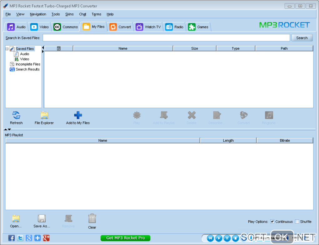Select Incomplete Files in the tree
The width and height of the screenshot is (319, 245).
(x=28, y=64)
